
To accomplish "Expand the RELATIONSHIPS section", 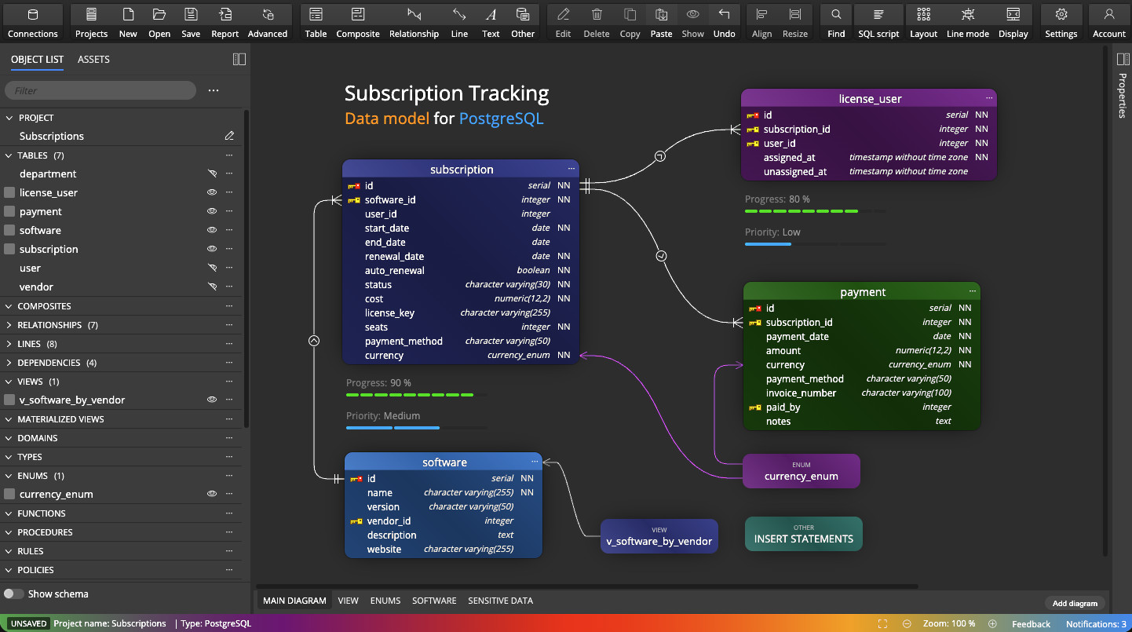I will pyautogui.click(x=9, y=324).
